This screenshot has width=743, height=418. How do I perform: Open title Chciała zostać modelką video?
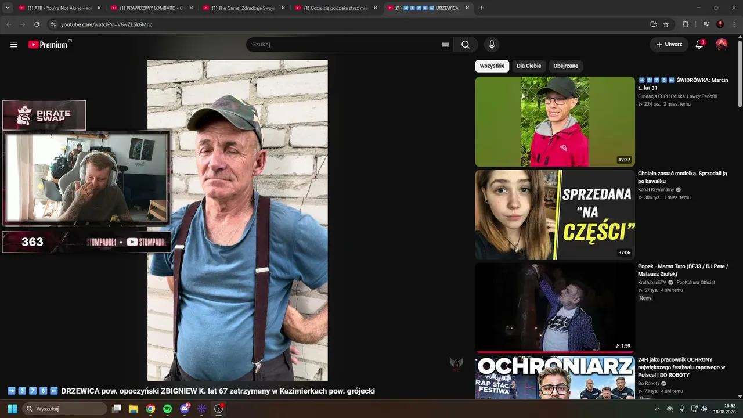click(683, 177)
